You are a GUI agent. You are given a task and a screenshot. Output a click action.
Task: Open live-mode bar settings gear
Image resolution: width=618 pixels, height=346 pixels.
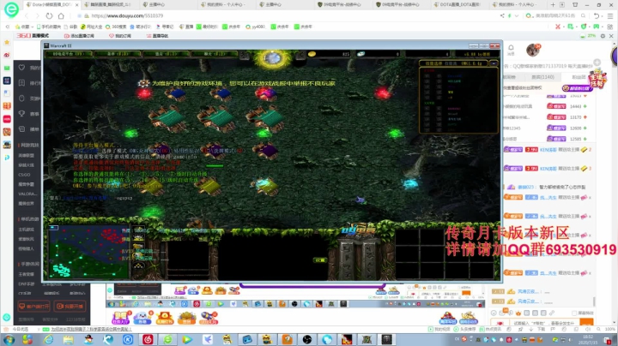click(603, 36)
